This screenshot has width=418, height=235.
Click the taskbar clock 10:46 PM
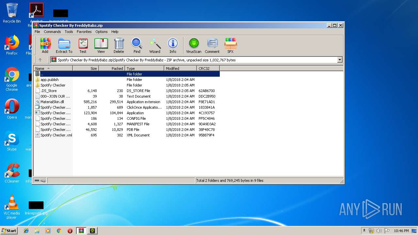401,231
